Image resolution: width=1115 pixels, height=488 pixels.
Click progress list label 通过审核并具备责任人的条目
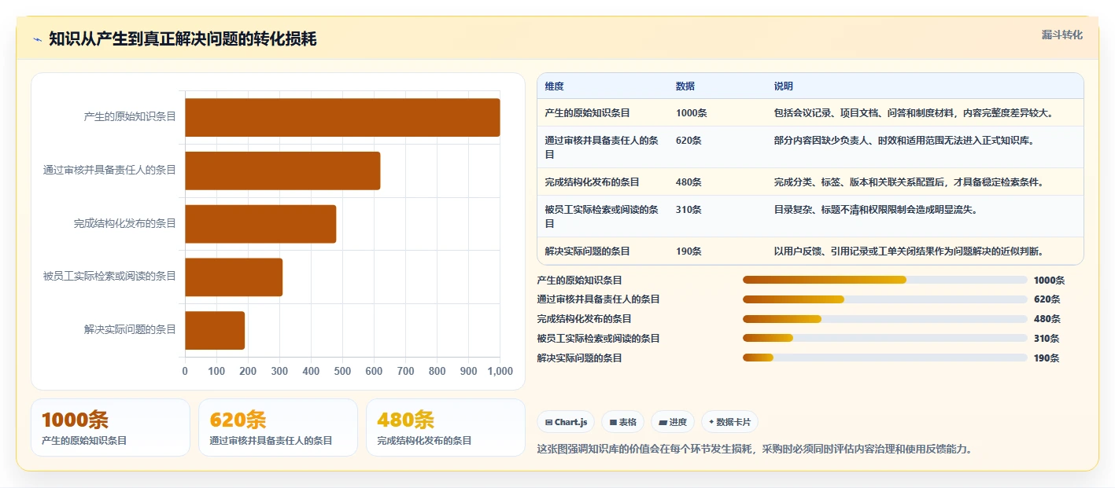[x=598, y=299]
